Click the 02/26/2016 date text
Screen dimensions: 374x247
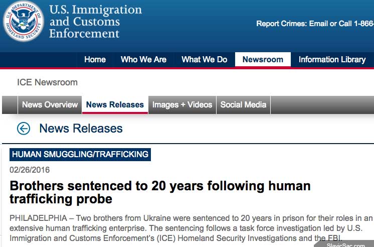pos(30,170)
